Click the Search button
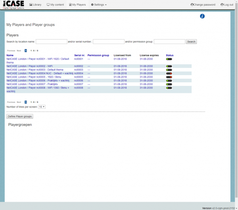The height and width of the screenshot is (210, 238). 192,42
